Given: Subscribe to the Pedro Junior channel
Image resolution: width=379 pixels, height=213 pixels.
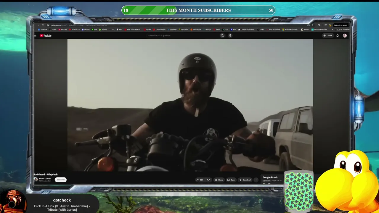Looking at the screenshot, I should click(61, 180).
